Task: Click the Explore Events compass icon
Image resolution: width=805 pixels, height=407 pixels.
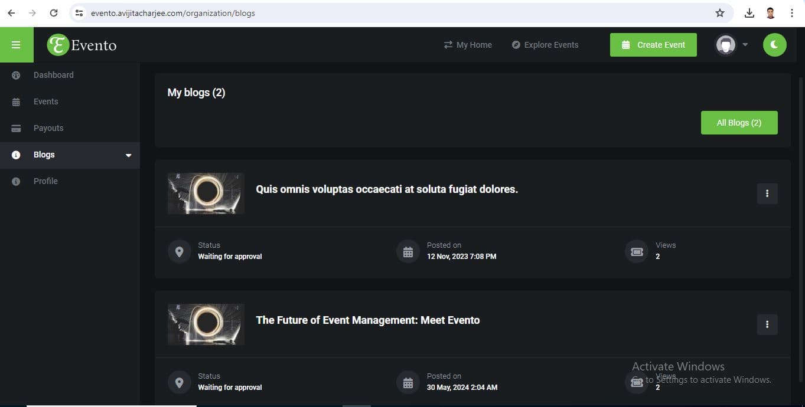Action: pyautogui.click(x=516, y=45)
